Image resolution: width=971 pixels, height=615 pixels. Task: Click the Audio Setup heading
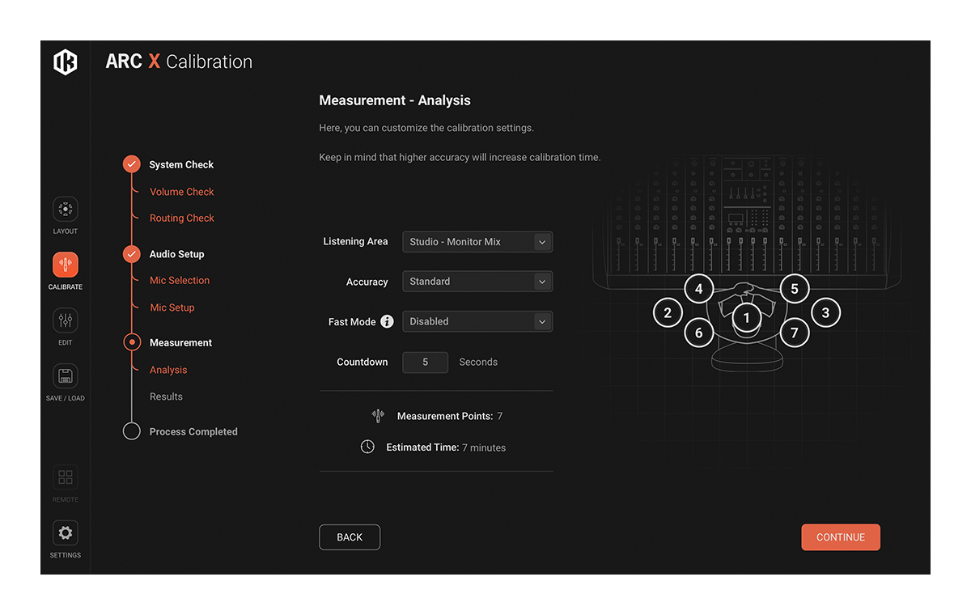(x=176, y=254)
